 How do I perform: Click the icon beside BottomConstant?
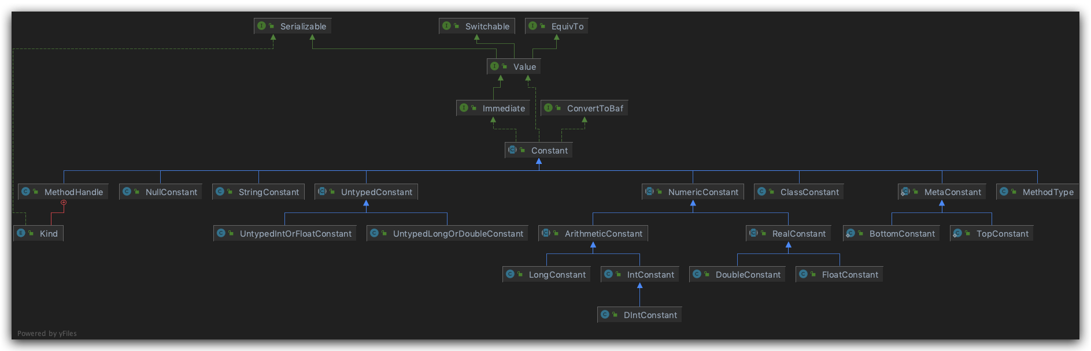(x=850, y=233)
